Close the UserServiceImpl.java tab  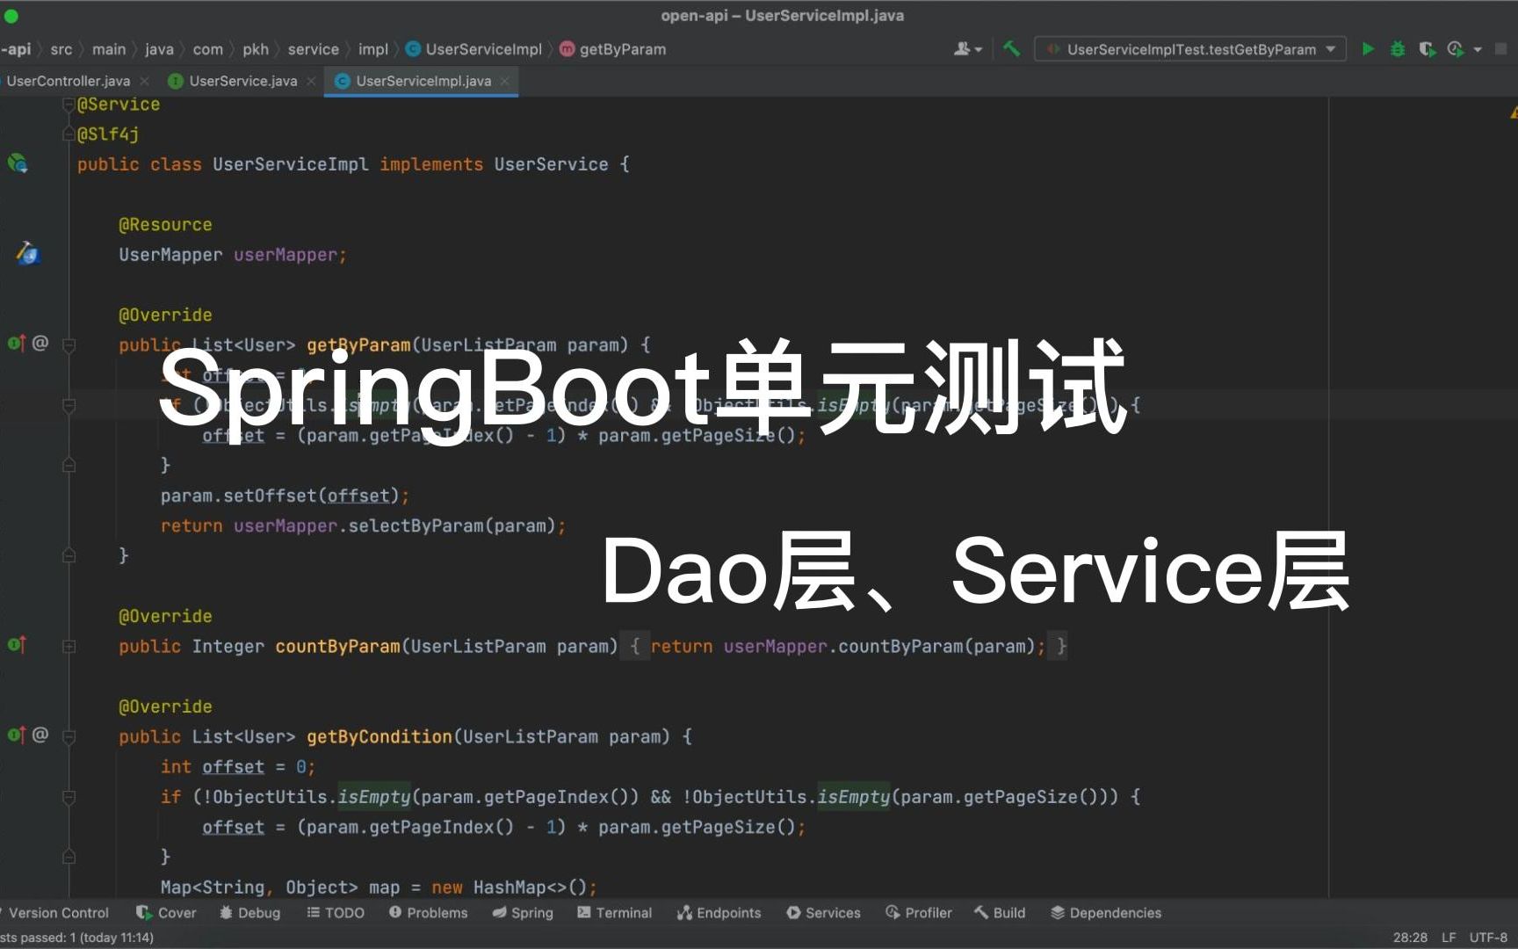point(505,81)
